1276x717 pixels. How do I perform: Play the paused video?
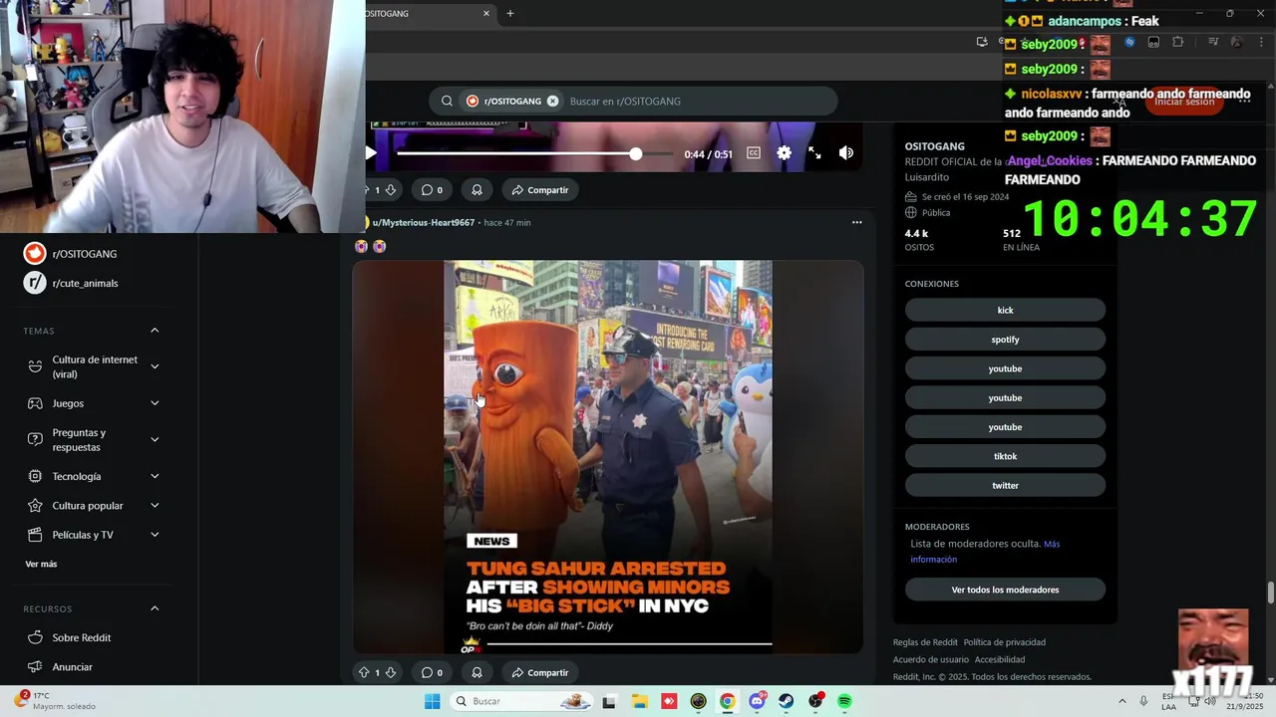(x=371, y=153)
